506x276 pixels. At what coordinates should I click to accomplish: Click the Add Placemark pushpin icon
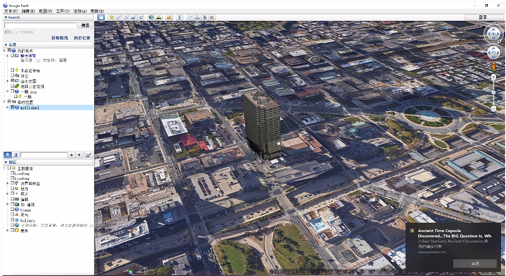[111, 17]
